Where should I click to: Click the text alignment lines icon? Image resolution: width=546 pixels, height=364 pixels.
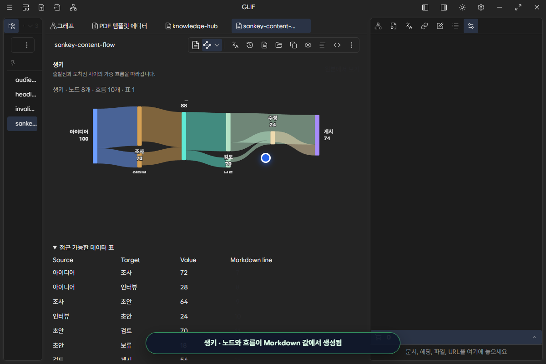click(323, 45)
